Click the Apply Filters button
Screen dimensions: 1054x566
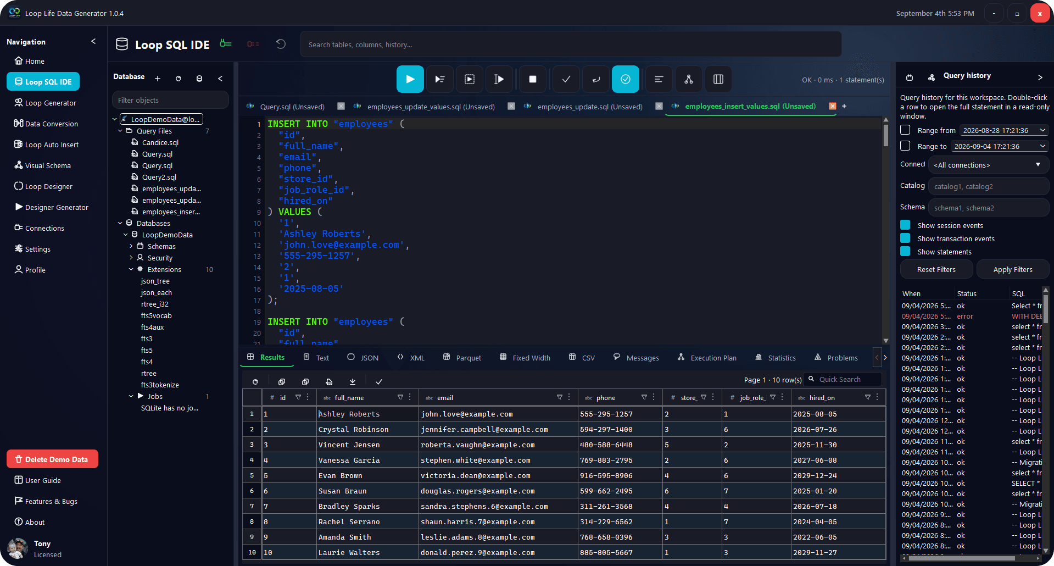1013,269
